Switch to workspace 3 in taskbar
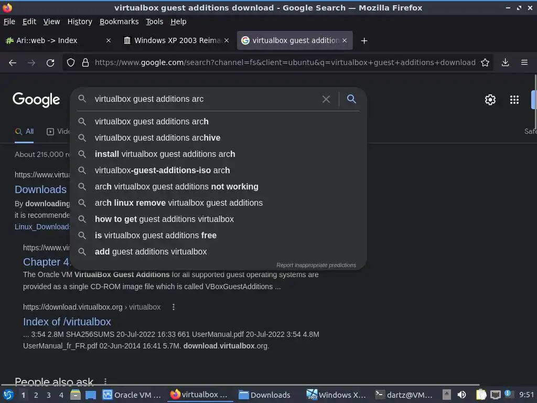 coord(49,395)
